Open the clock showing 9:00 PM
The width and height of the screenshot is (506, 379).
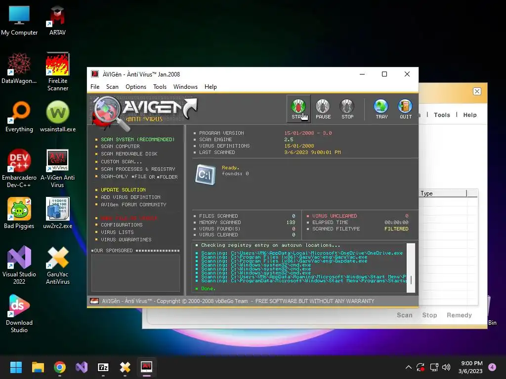click(470, 367)
